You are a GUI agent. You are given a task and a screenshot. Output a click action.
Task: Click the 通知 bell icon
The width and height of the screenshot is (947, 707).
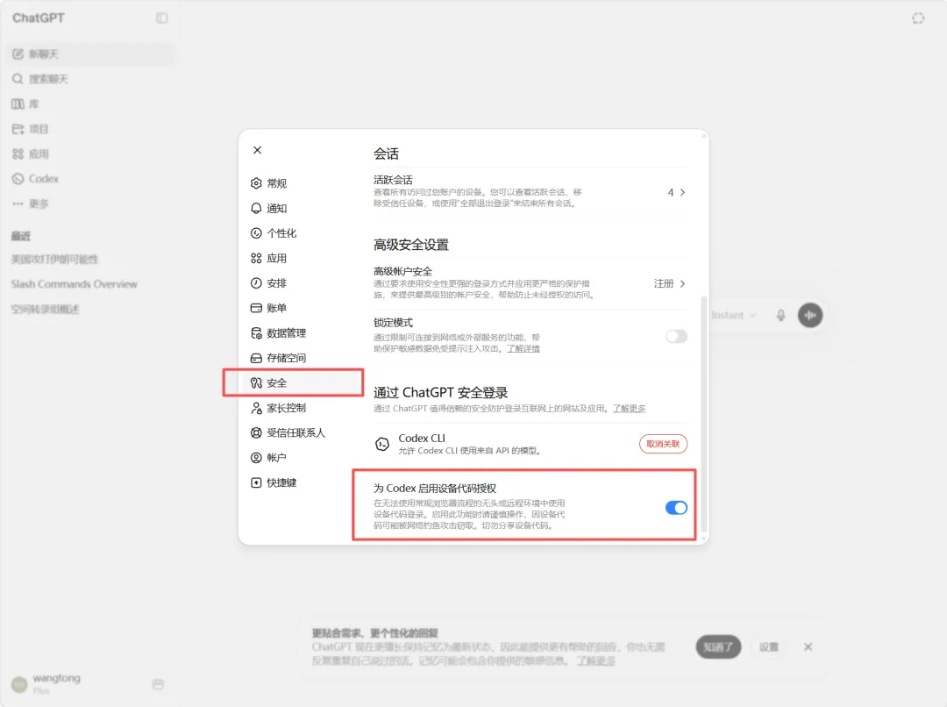[x=256, y=209]
